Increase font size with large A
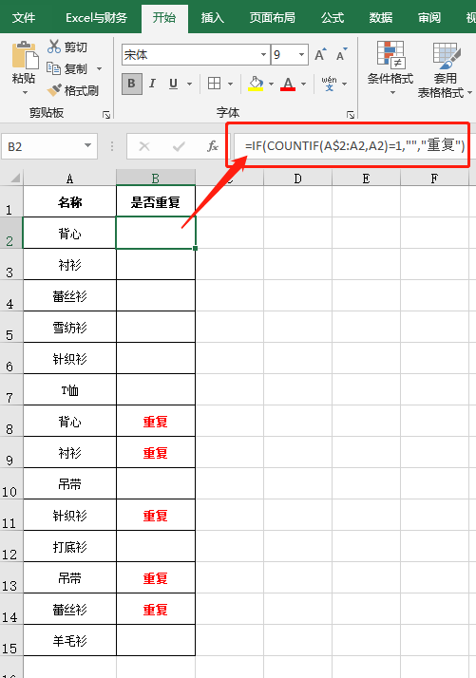Screen dimensions: 476x678 coord(320,54)
